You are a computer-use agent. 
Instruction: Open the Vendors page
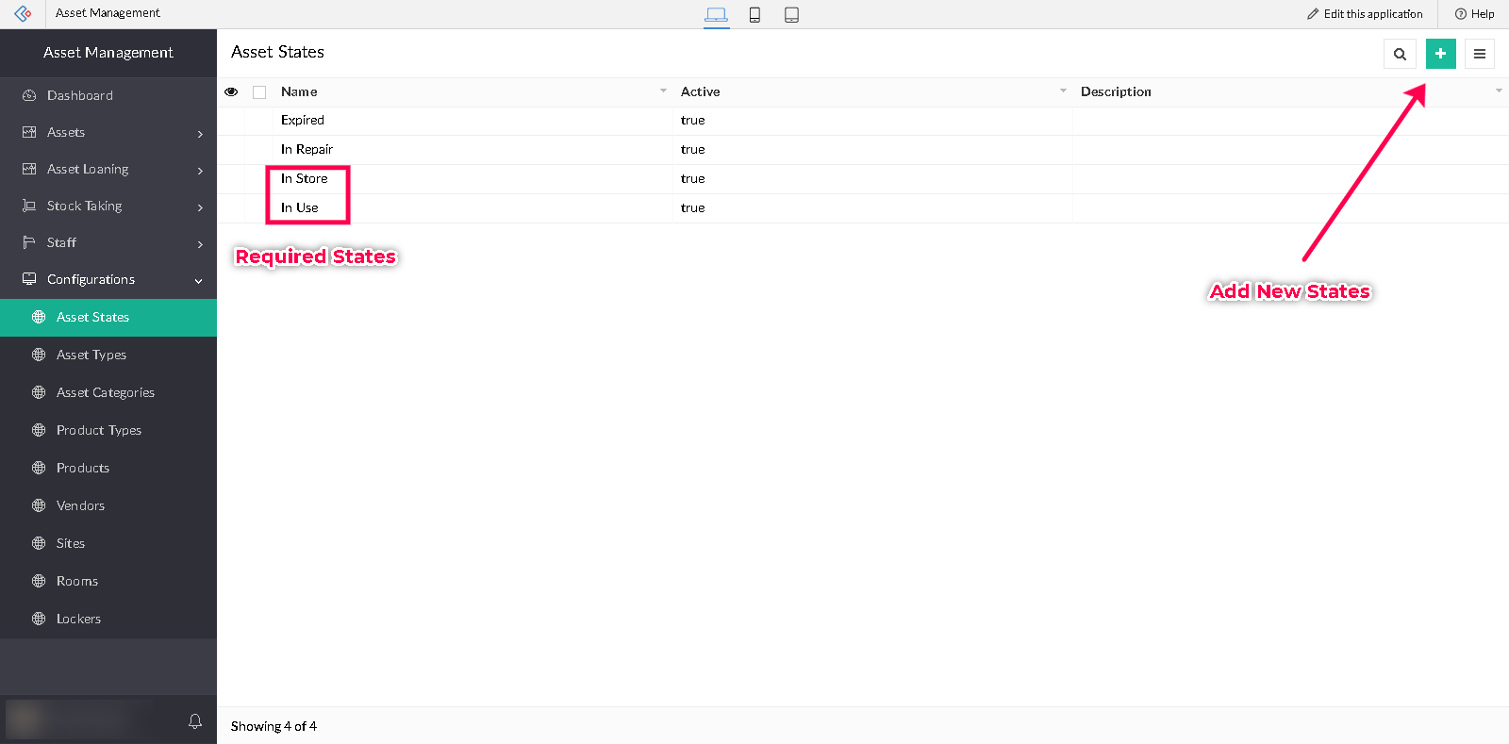tap(108, 505)
